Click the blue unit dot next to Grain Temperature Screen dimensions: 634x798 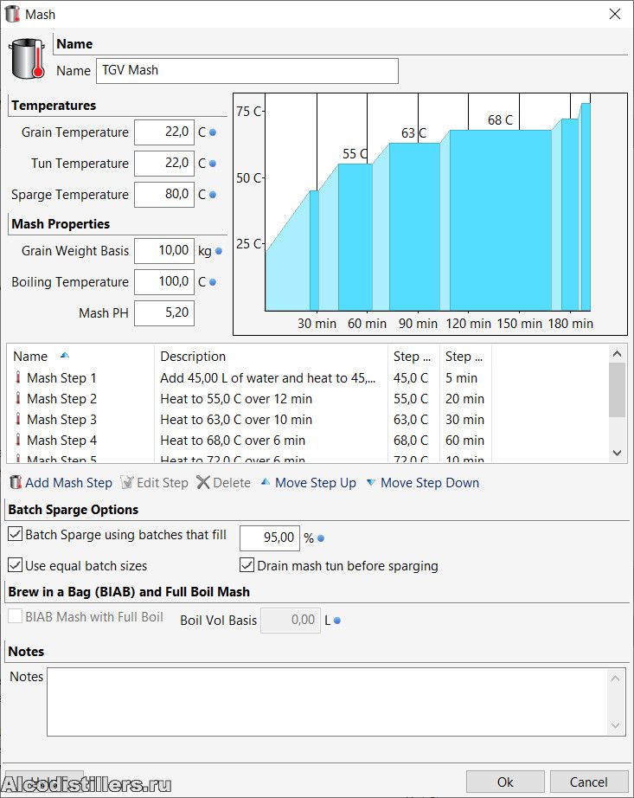point(213,133)
